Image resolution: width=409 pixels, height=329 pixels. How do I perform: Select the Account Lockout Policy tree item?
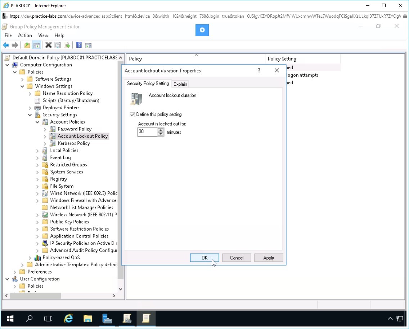coord(82,136)
